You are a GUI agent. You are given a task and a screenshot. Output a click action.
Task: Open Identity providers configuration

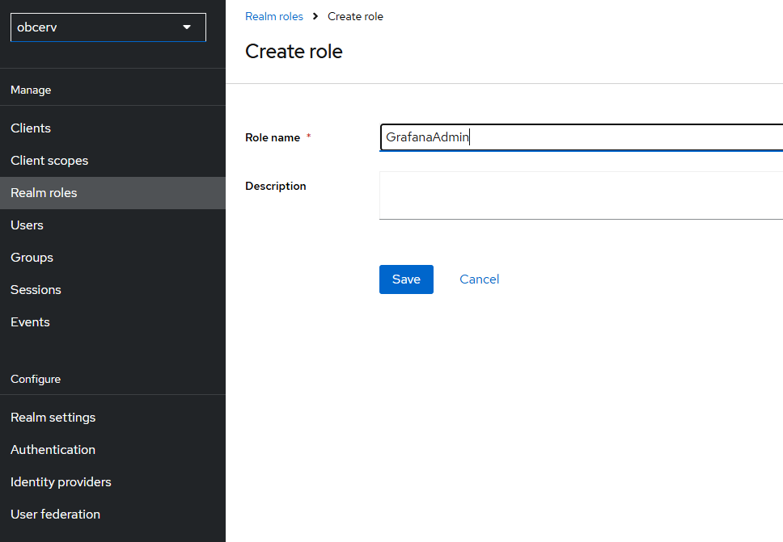[x=61, y=482]
